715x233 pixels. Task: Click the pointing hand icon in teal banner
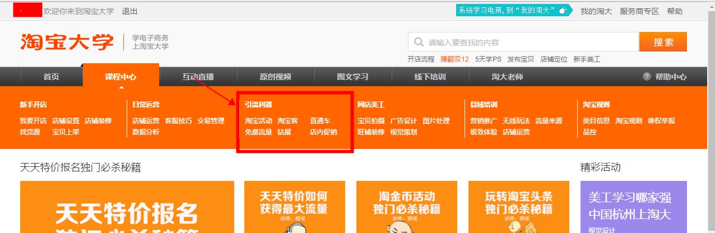point(563,11)
